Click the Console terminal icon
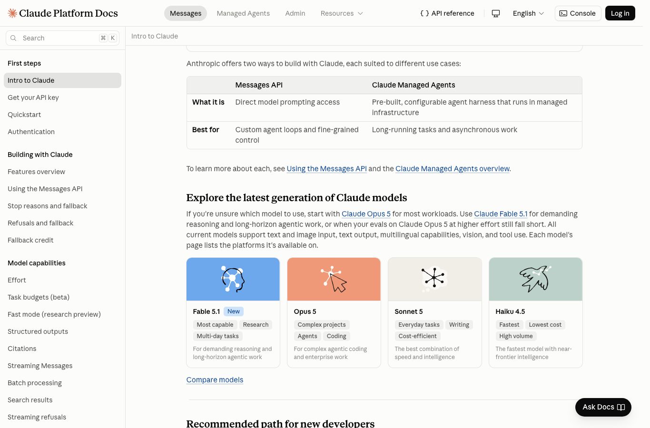This screenshot has width=650, height=428. tap(563, 13)
